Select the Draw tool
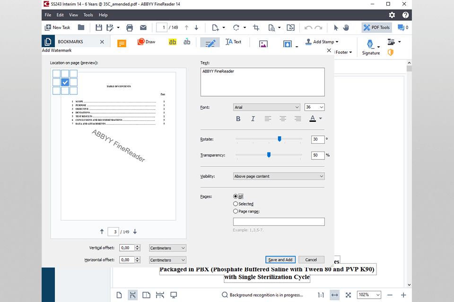 146,42
